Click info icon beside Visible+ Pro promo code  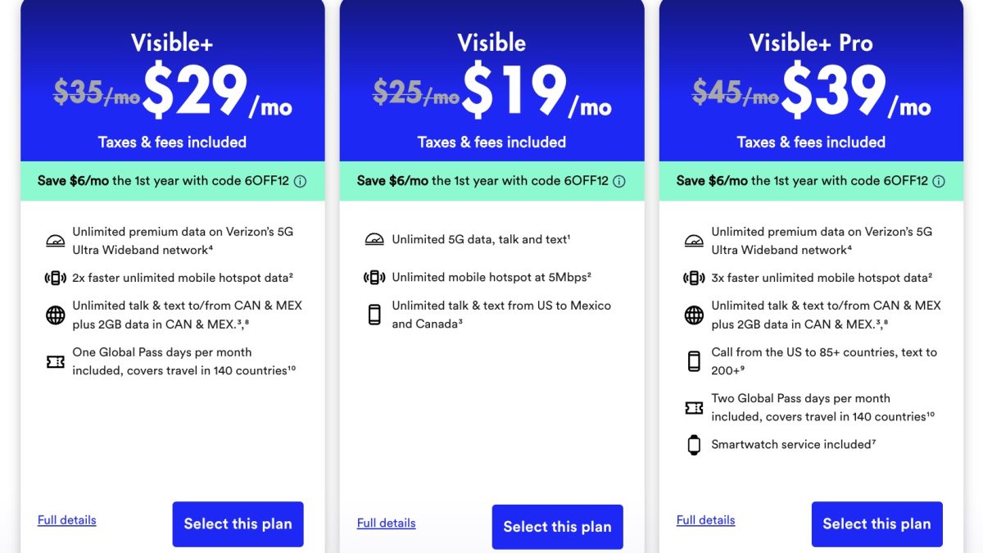[939, 181]
